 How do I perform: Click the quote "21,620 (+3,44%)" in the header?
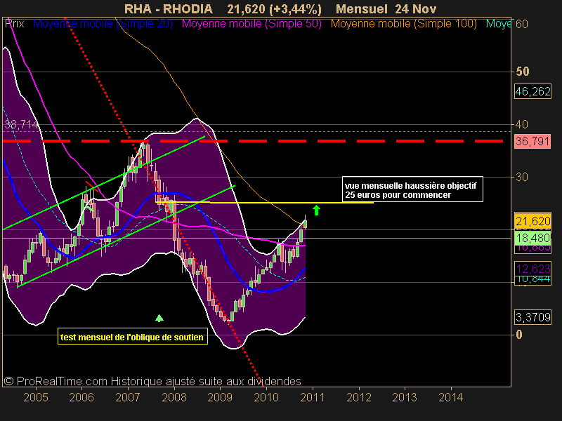[274, 8]
